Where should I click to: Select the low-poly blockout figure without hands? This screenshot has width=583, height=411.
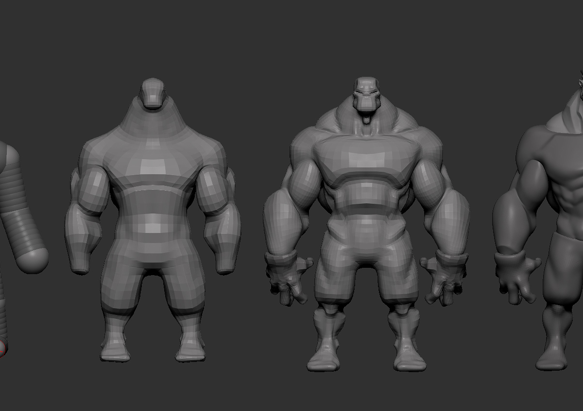153,219
